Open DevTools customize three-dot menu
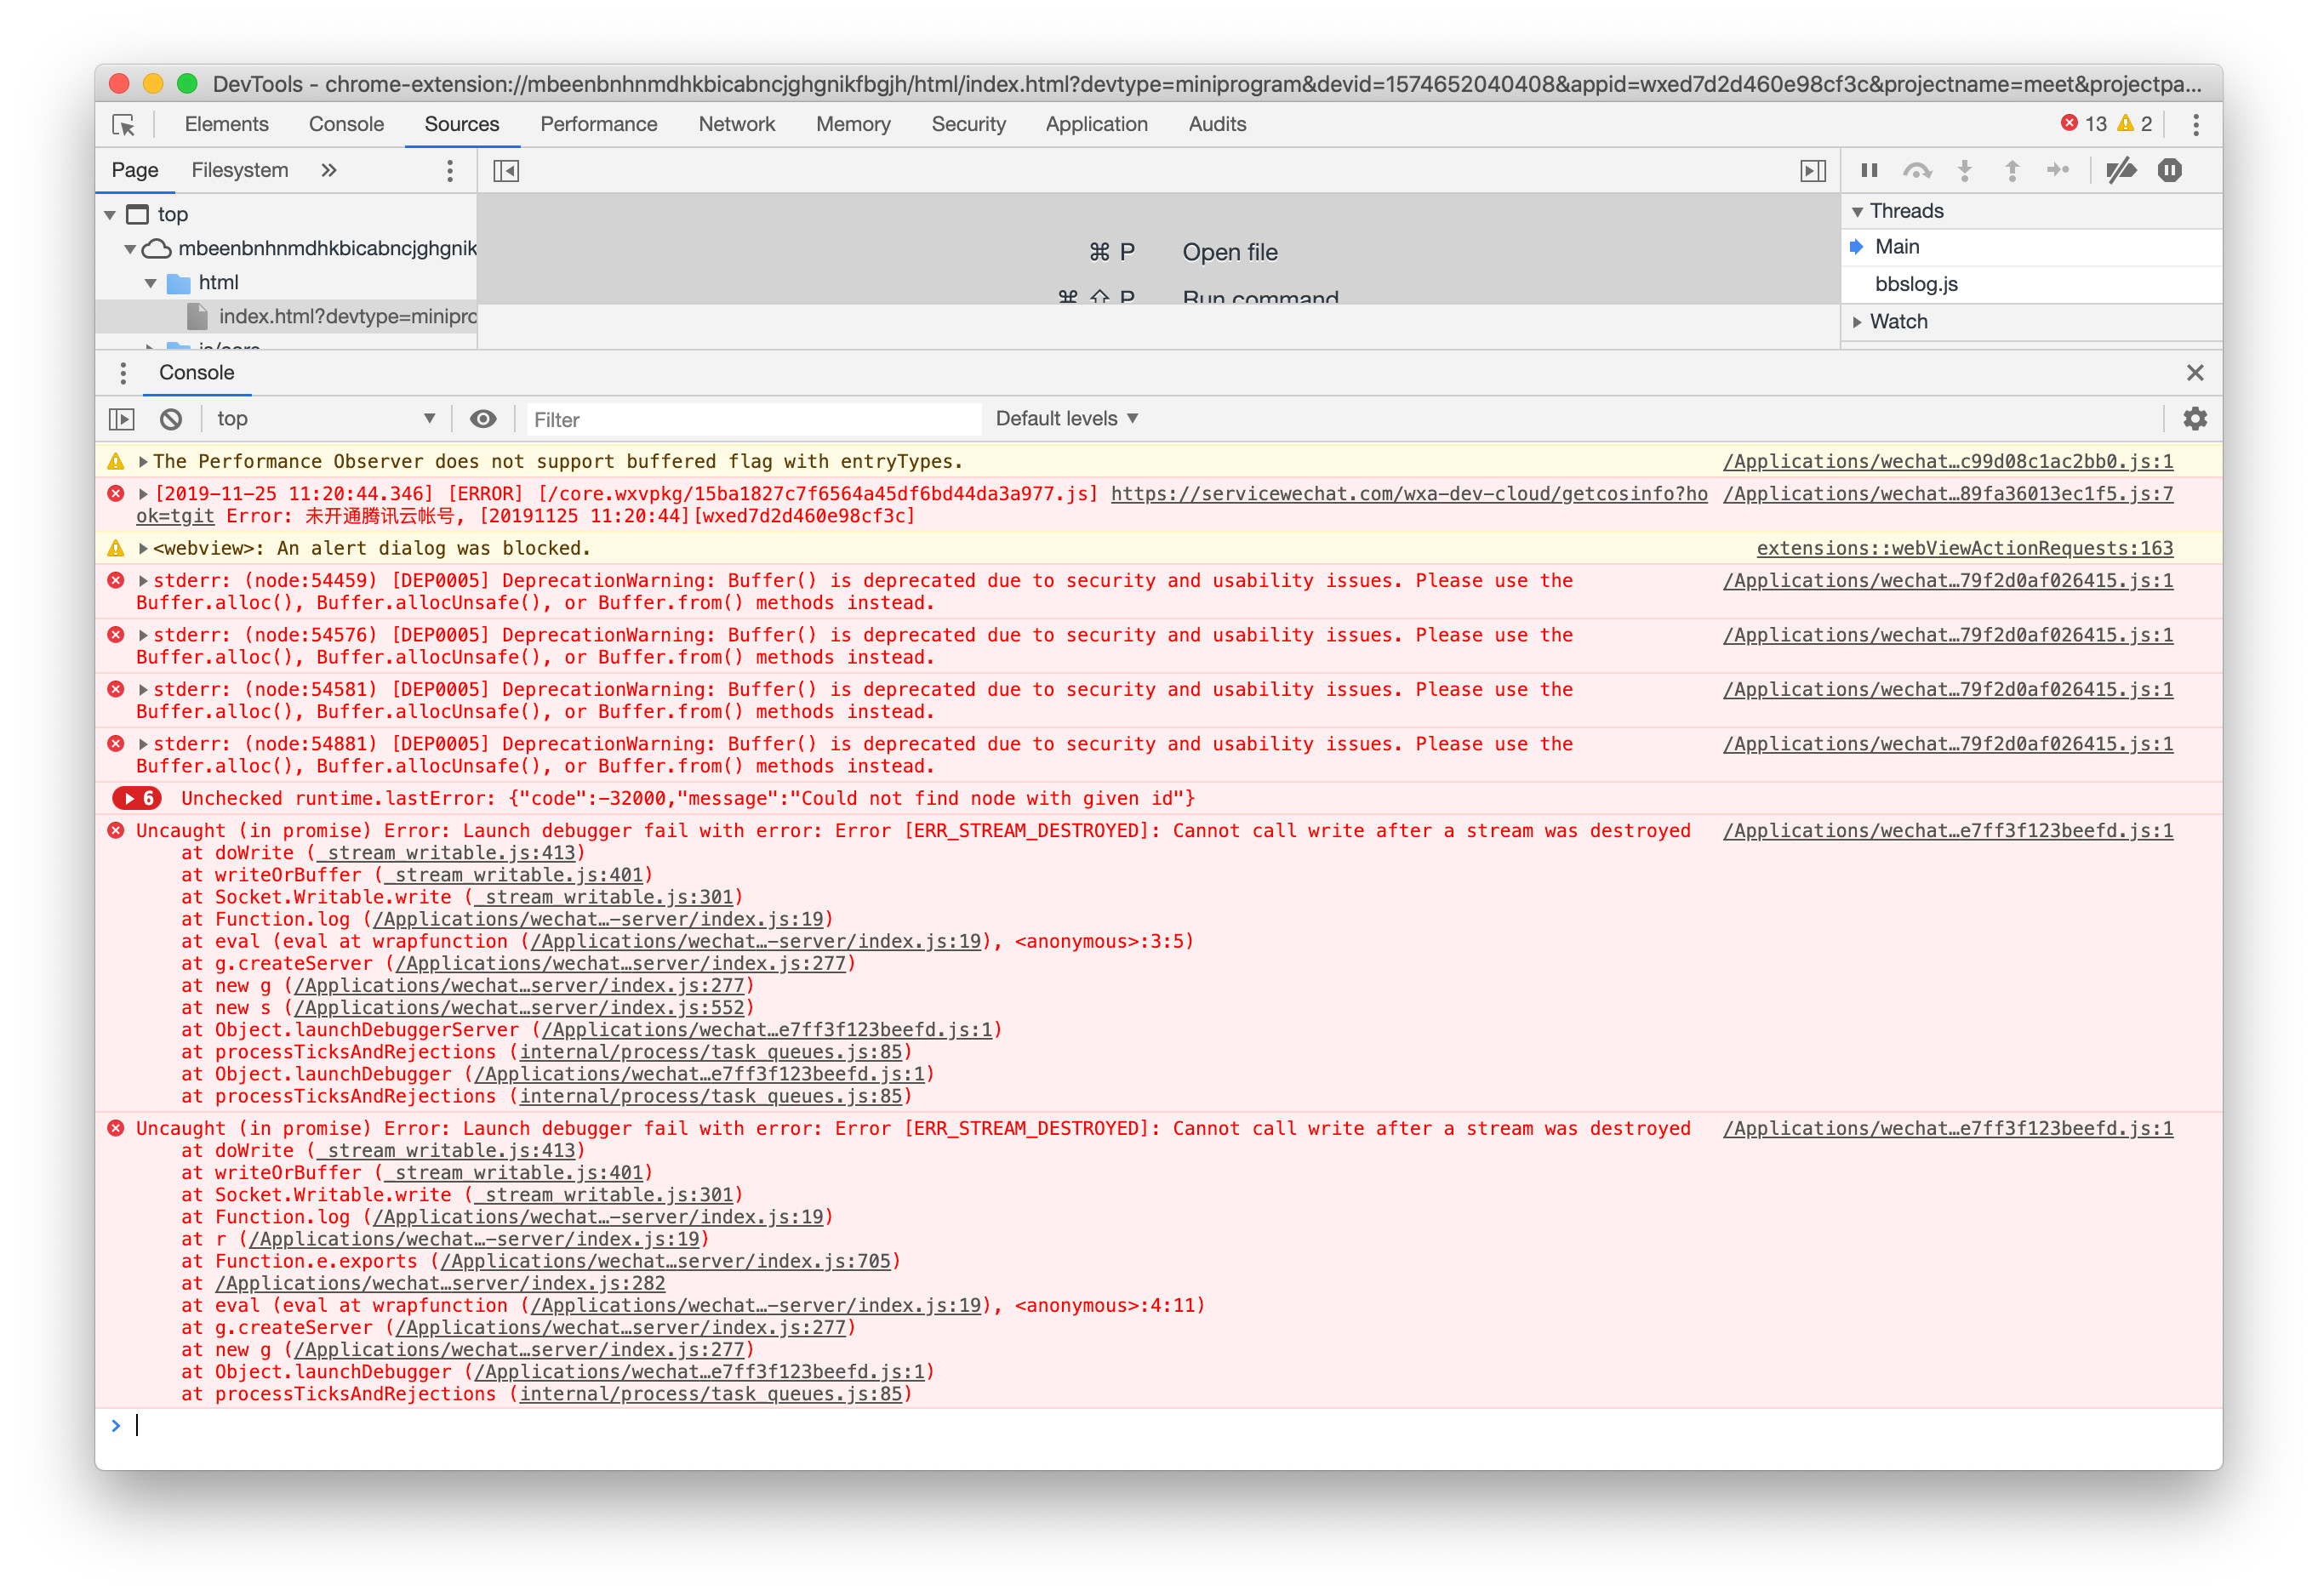Screen dimensions: 2318x1596 pyautogui.click(x=2195, y=125)
